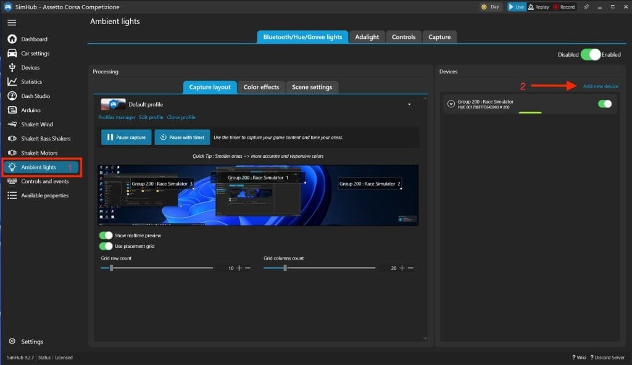Go to Car settings in sidebar
This screenshot has height=365, width=632.
click(x=35, y=54)
